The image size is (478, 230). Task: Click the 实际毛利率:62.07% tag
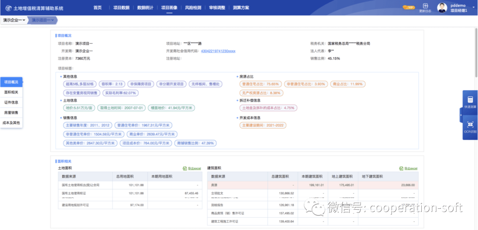tap(120, 93)
